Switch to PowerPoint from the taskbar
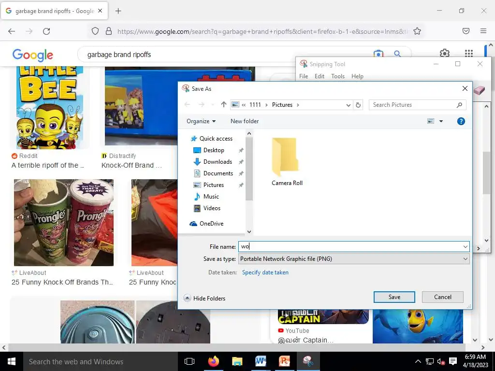Image resolution: width=495 pixels, height=371 pixels. 284,361
